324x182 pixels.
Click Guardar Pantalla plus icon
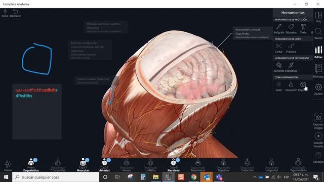pos(318,136)
